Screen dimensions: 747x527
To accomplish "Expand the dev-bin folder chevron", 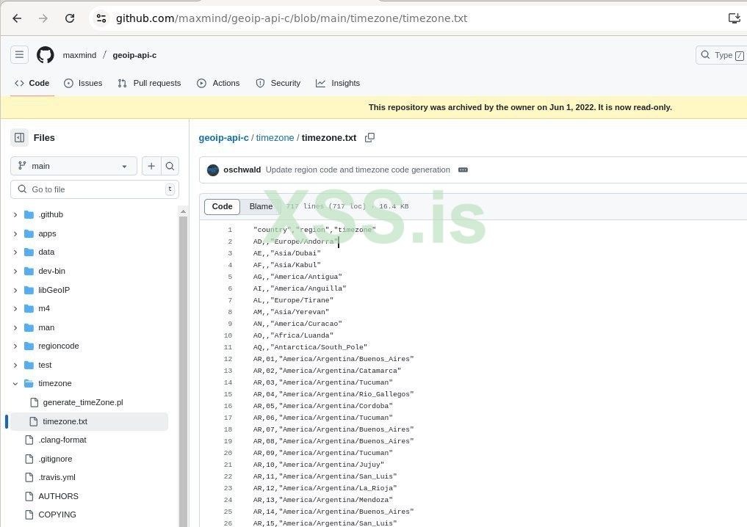I will [x=15, y=272].
